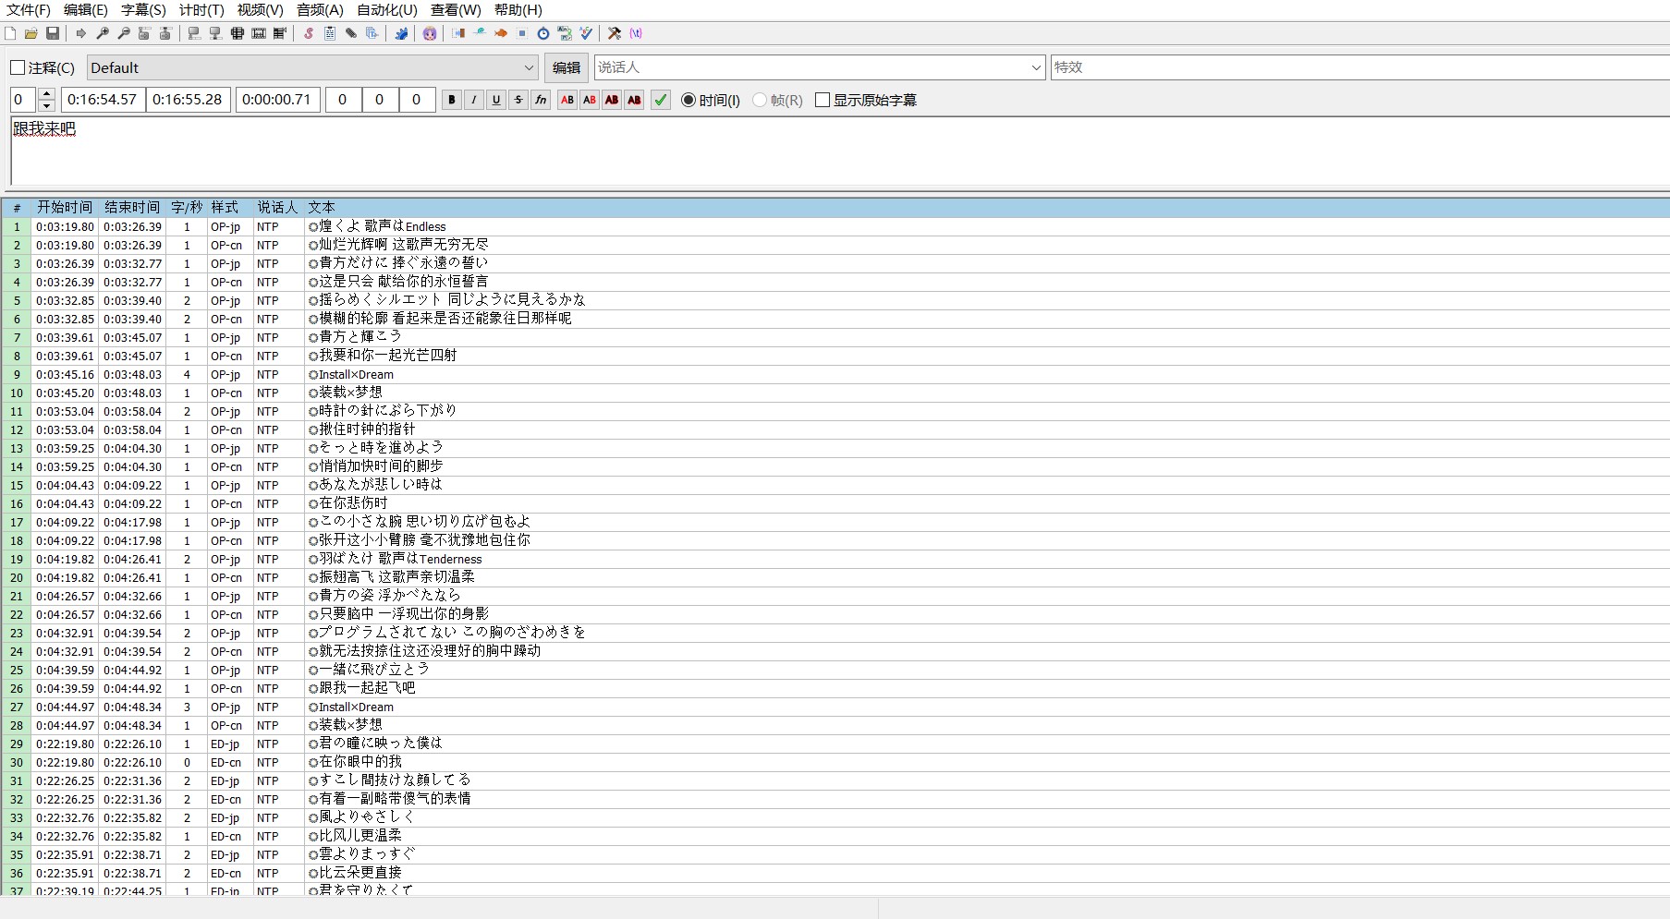Run Spell Checker ABC check icon
Screen dimensions: 1670x919
[x=586, y=33]
